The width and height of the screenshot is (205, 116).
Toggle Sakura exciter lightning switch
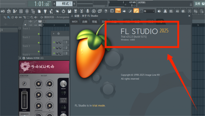24,84
